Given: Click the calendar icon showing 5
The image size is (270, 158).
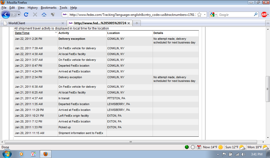Looking at the screenshot, I should tap(199, 147).
